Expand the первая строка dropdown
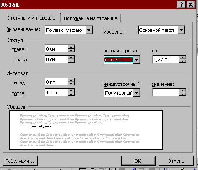 coord(137,60)
